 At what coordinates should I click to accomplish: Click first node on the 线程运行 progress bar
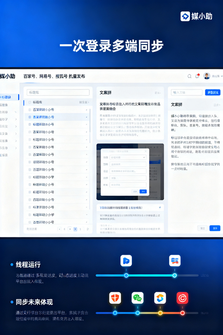(126, 275)
